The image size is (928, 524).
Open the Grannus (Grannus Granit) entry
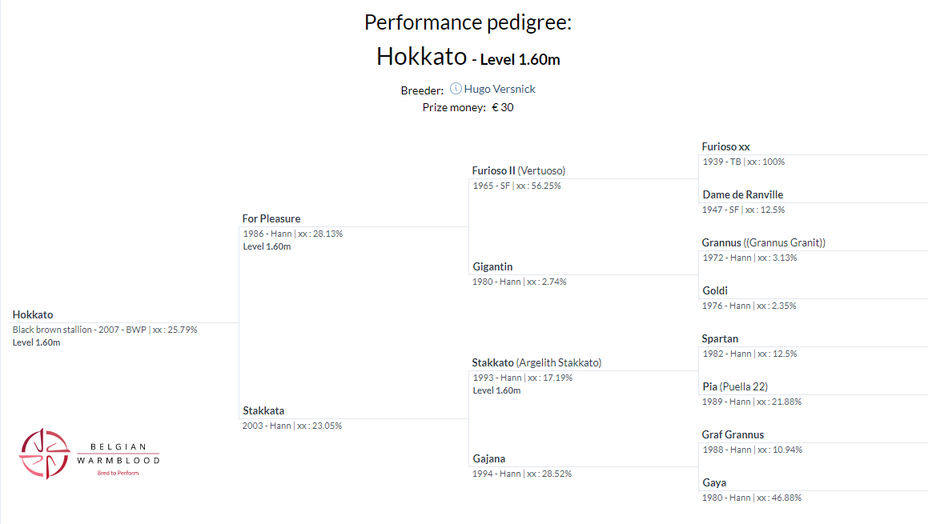[763, 242]
